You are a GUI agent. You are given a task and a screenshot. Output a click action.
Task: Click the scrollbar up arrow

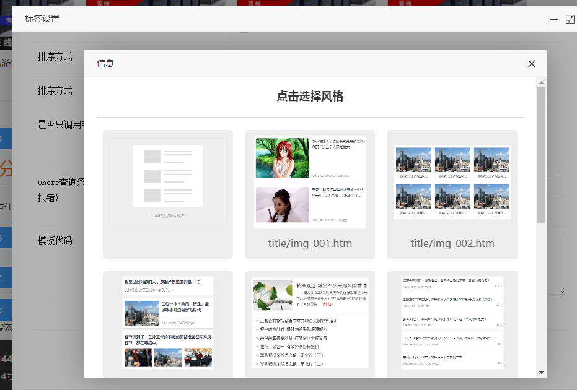(x=541, y=82)
